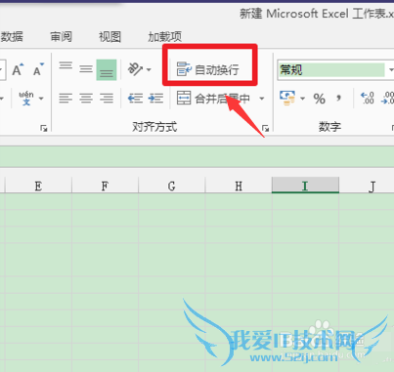
Task: Open the 加载项 (Add-ins) tab
Action: (165, 36)
